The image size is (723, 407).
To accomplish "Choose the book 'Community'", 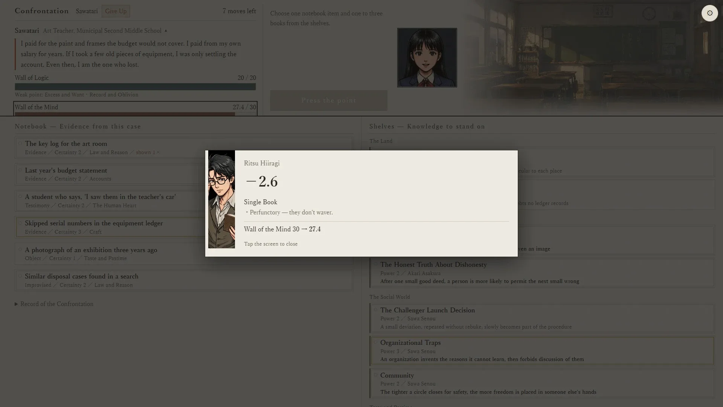I will pyautogui.click(x=542, y=383).
